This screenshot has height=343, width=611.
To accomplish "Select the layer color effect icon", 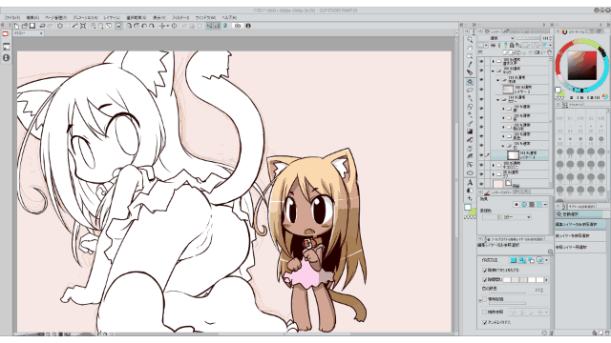I will [x=538, y=204].
